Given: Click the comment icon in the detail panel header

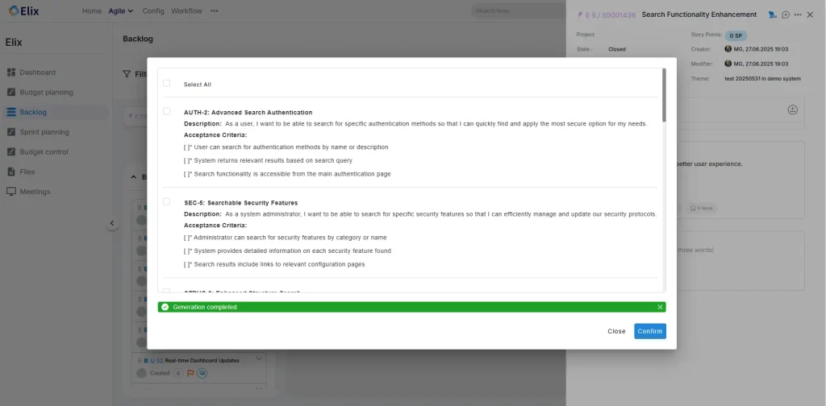Looking at the screenshot, I should 786,15.
